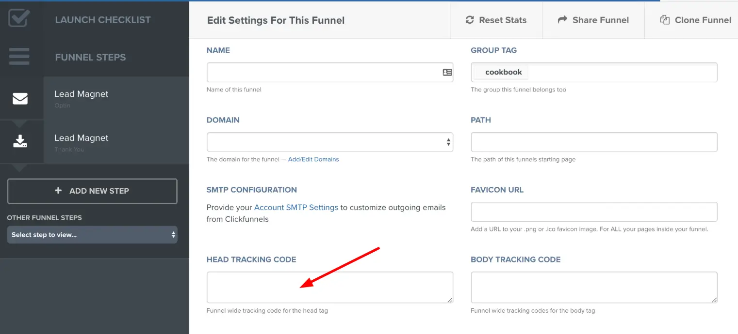Image resolution: width=738 pixels, height=334 pixels.
Task: Click the contact card icon inside the Name field
Action: tap(446, 72)
